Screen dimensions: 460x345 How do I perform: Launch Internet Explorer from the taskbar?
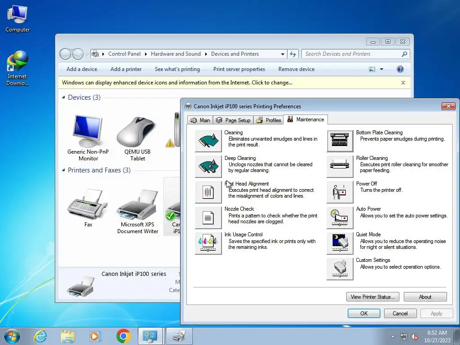(40, 336)
